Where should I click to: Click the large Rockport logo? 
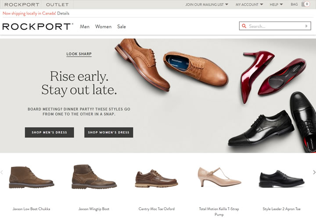(x=38, y=26)
